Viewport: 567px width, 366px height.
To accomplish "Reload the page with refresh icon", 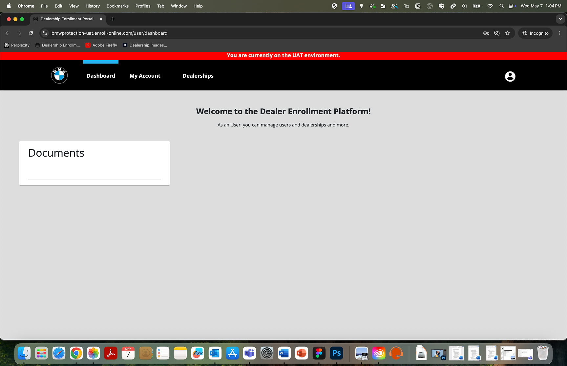I will [31, 33].
